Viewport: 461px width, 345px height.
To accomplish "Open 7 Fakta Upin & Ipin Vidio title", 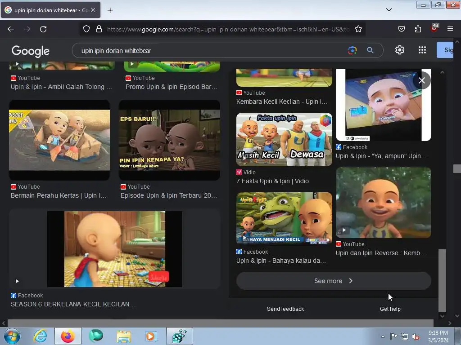I will [x=272, y=181].
